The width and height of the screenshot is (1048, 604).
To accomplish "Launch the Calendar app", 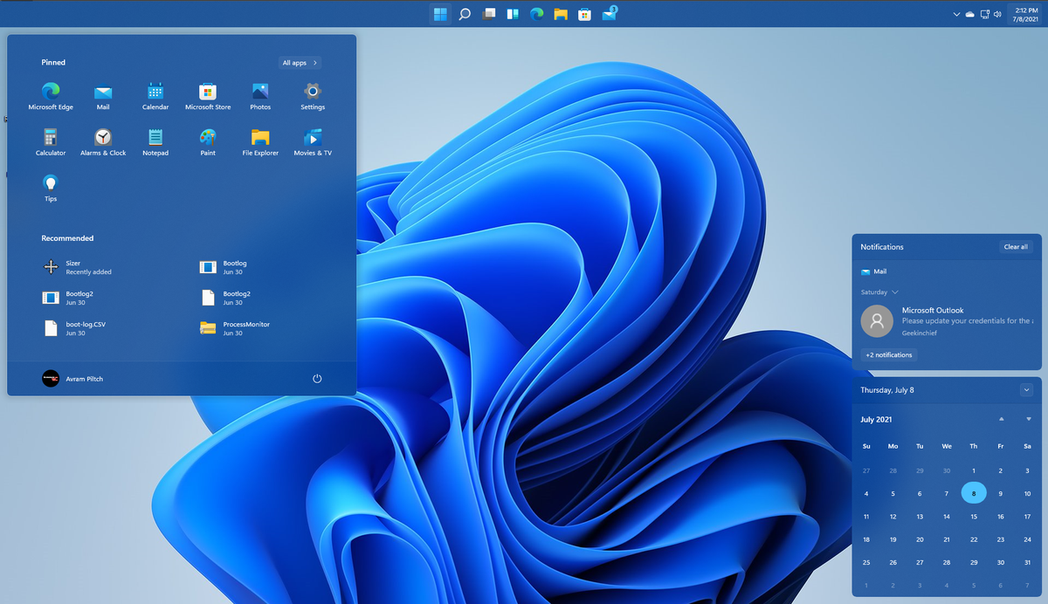I will 155,90.
